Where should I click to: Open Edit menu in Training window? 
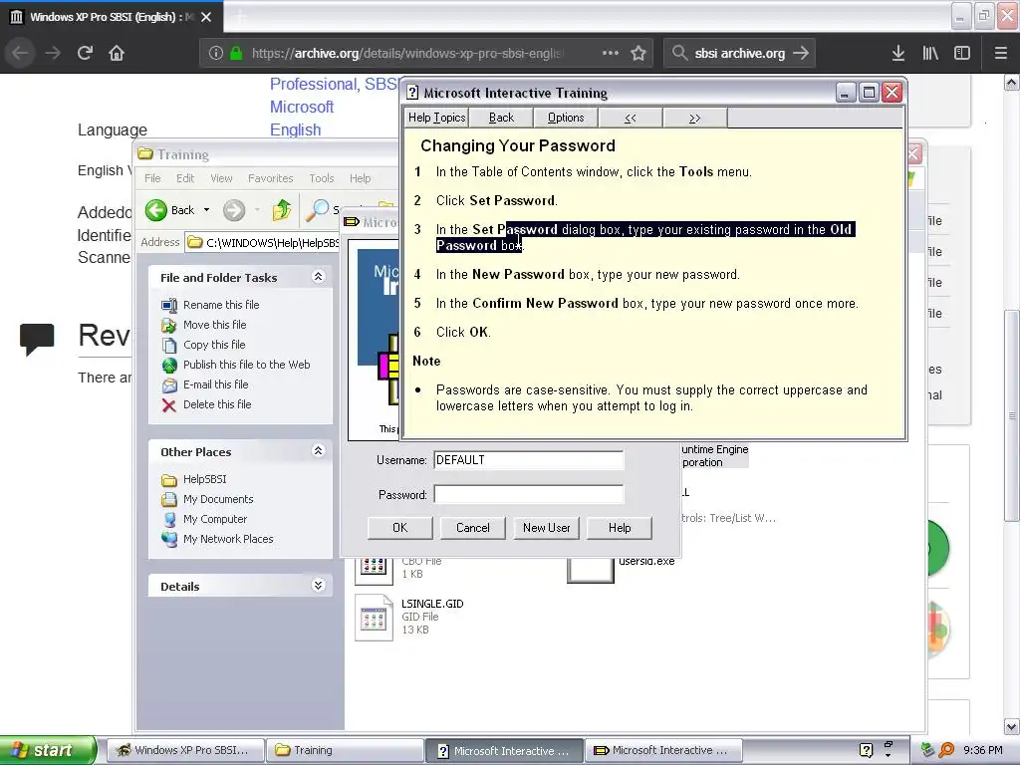coord(185,178)
